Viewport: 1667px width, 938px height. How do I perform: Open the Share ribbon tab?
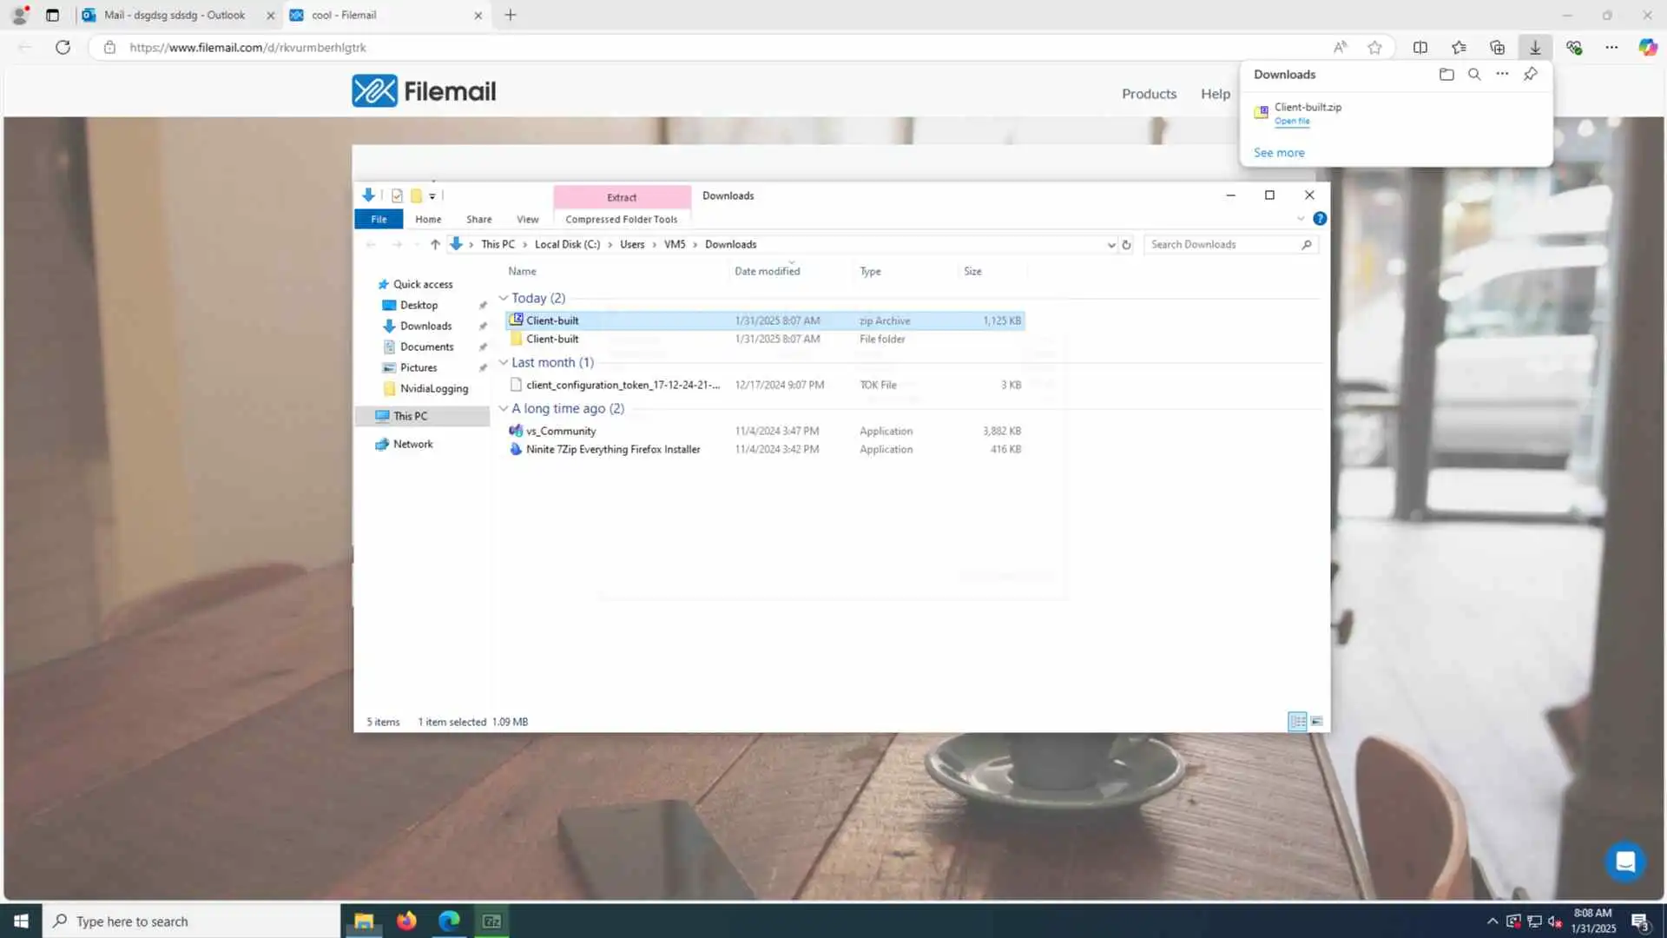point(478,220)
